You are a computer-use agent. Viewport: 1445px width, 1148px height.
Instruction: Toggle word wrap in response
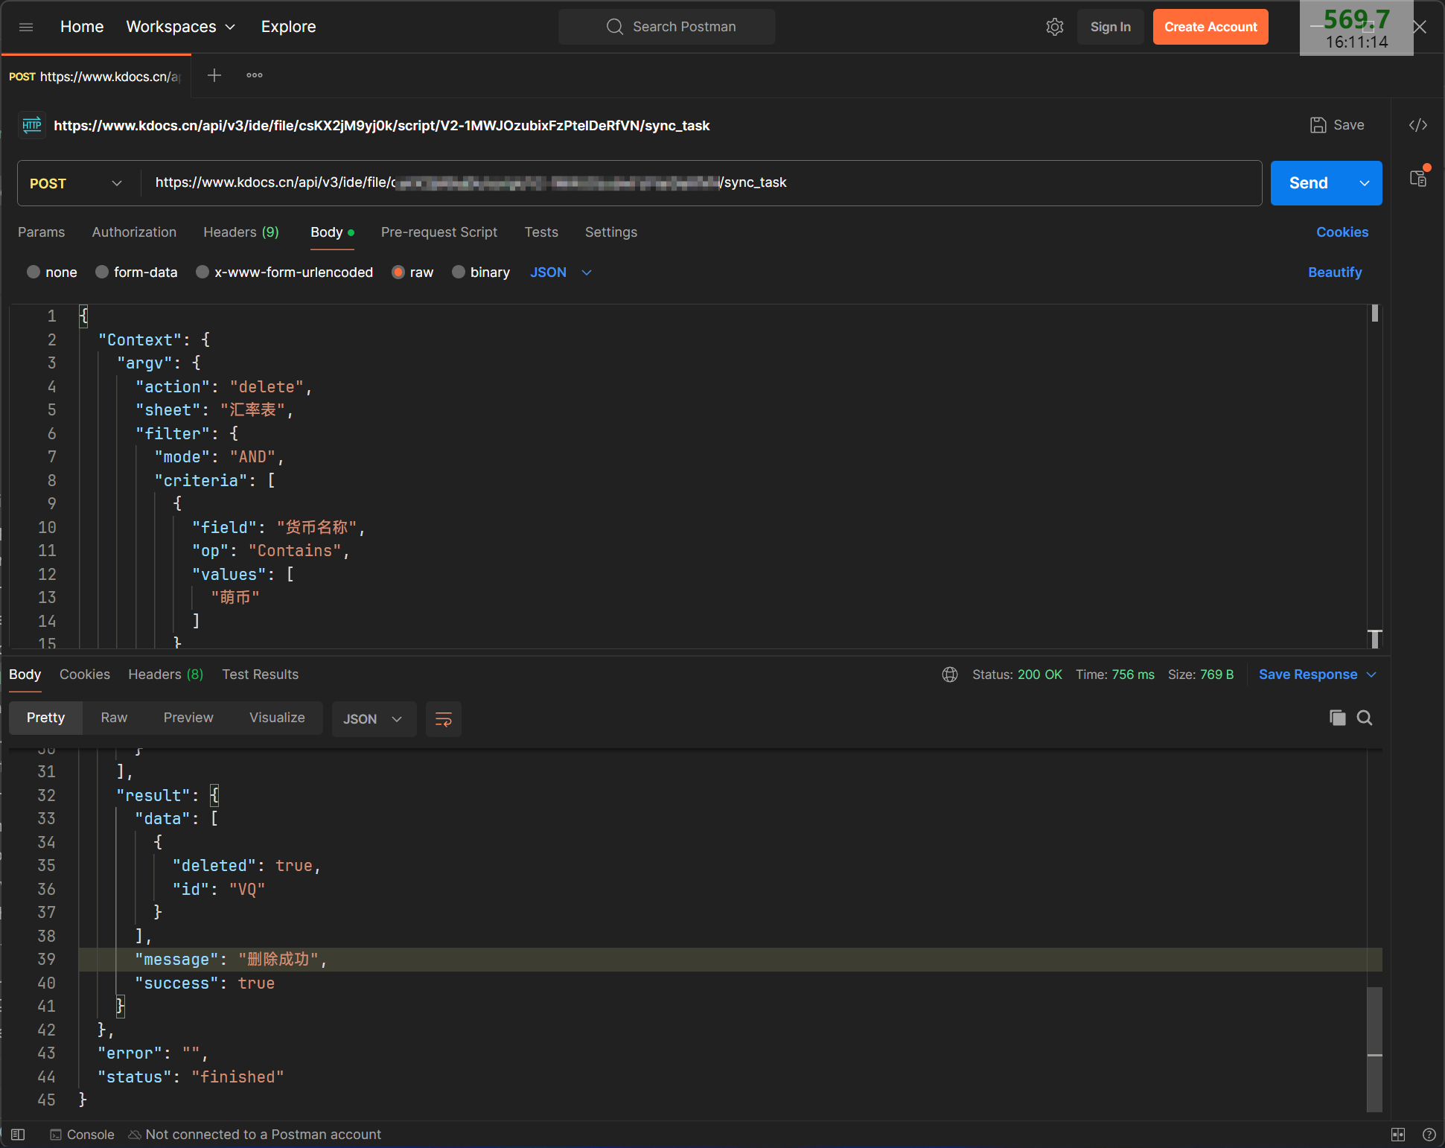pyautogui.click(x=443, y=719)
